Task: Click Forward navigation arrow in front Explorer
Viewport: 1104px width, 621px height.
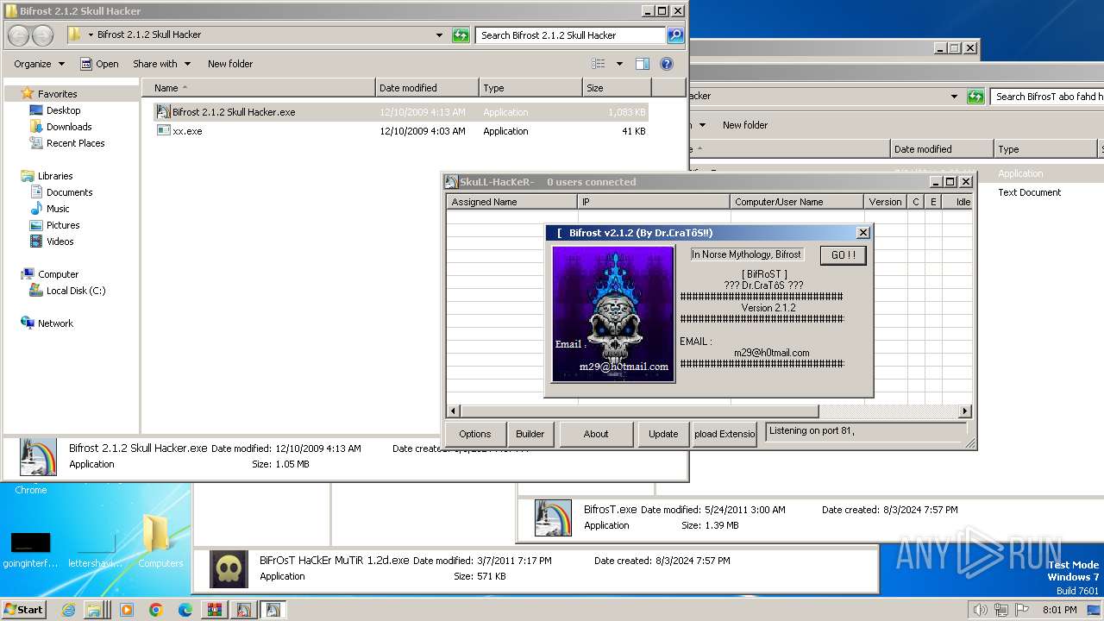Action: pyautogui.click(x=42, y=35)
